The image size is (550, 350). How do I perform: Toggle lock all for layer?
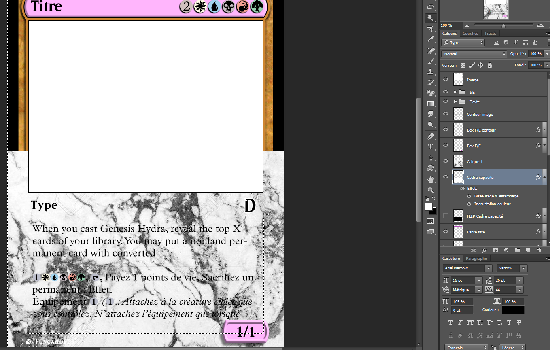click(490, 65)
